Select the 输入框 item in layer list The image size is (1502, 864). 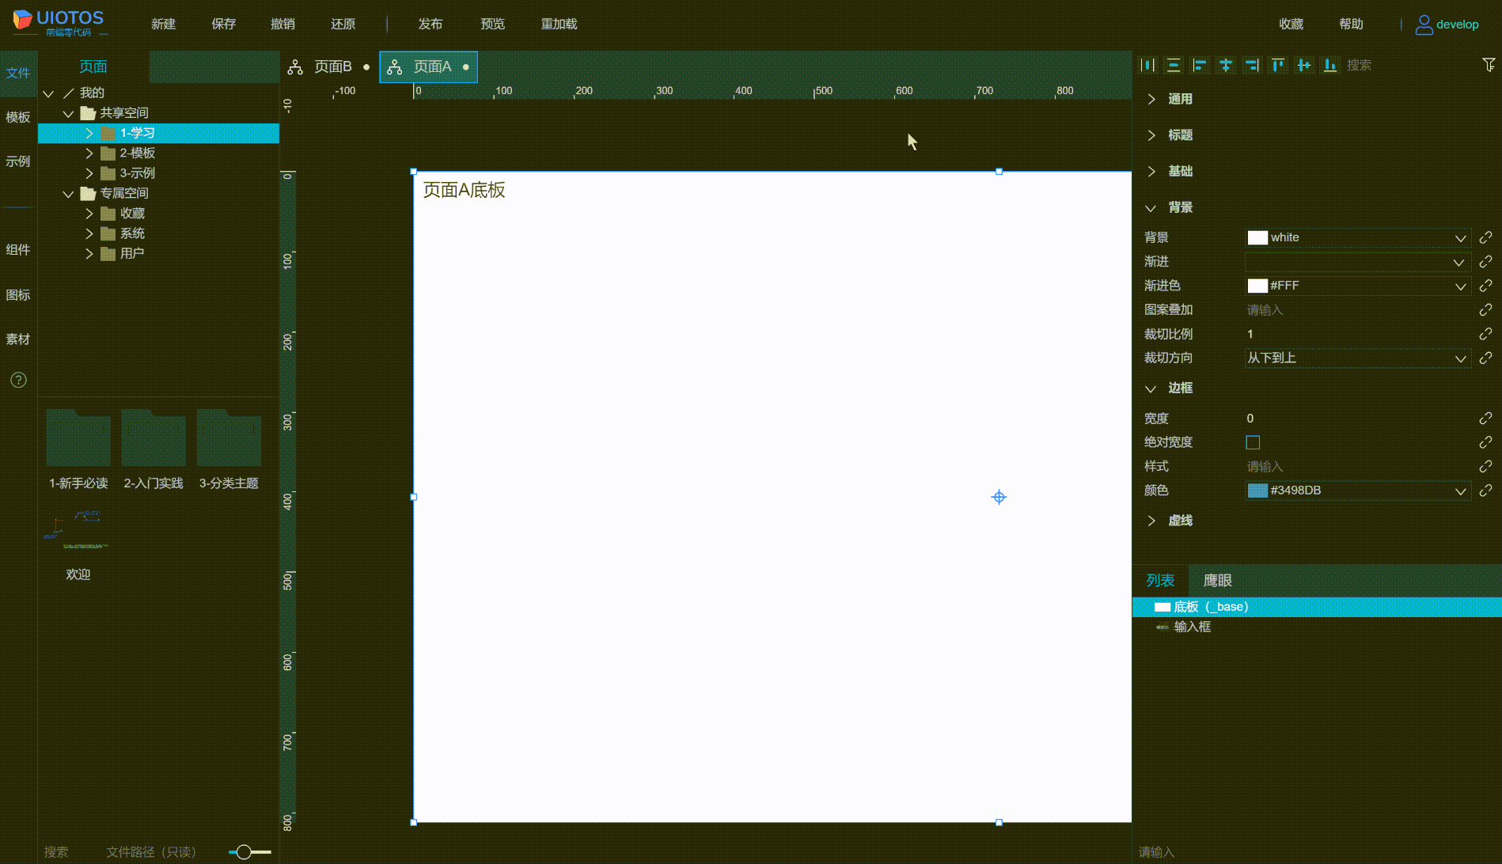[1193, 626]
